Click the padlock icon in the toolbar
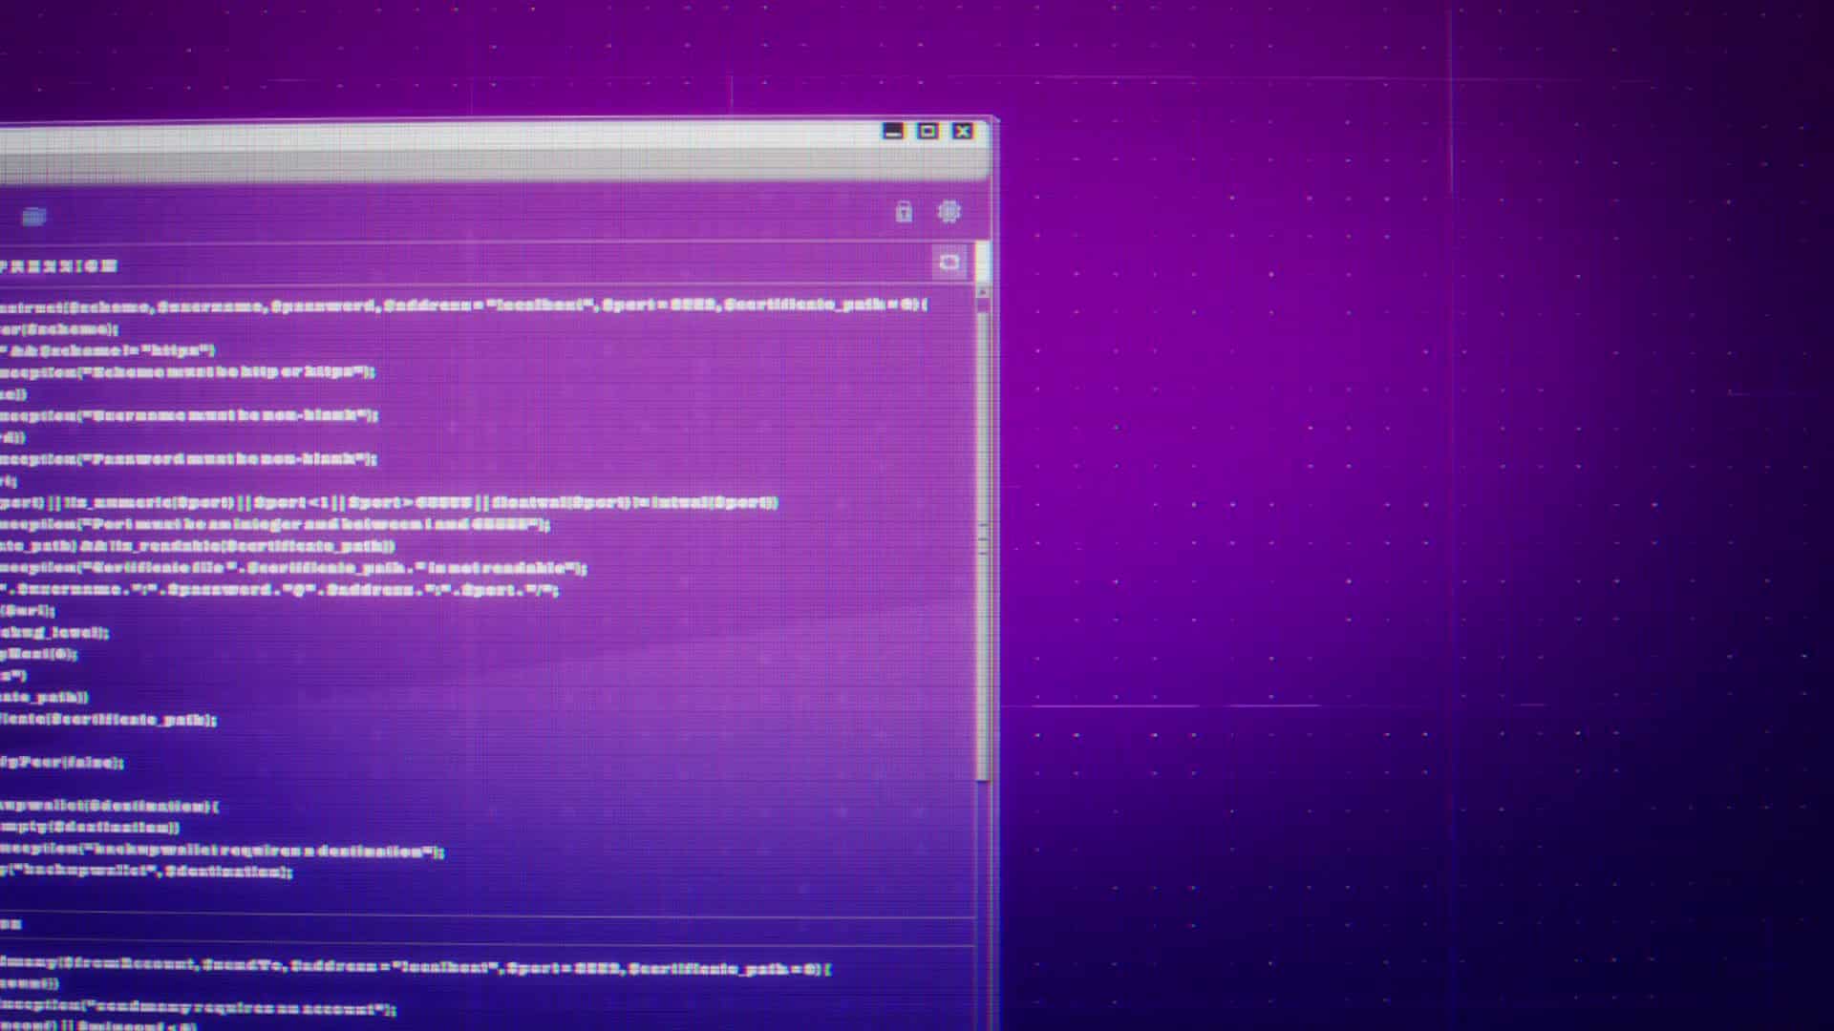 click(903, 212)
